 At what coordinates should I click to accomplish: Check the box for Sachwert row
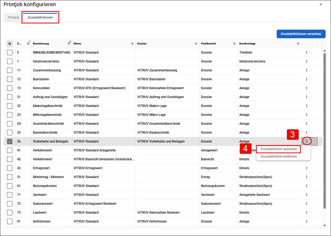click(x=10, y=195)
